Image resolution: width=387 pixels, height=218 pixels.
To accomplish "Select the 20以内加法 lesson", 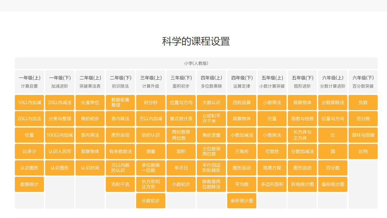I will pyautogui.click(x=29, y=119).
